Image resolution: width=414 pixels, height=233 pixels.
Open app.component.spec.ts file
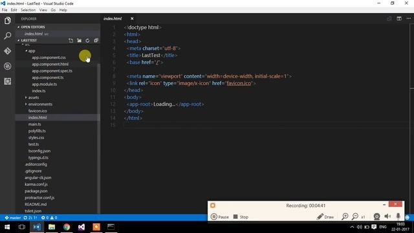tap(52, 71)
